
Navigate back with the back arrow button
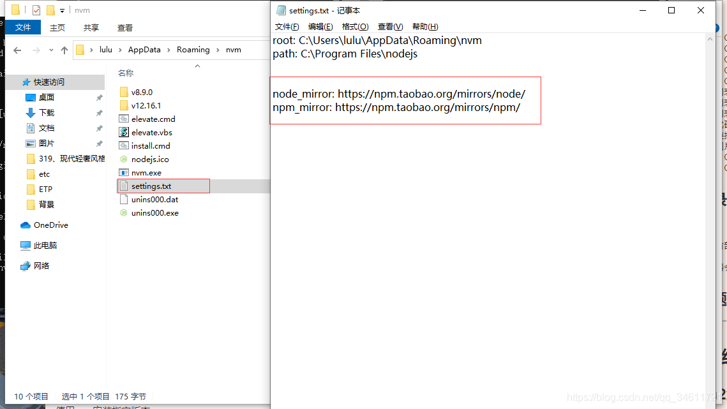[x=17, y=49]
